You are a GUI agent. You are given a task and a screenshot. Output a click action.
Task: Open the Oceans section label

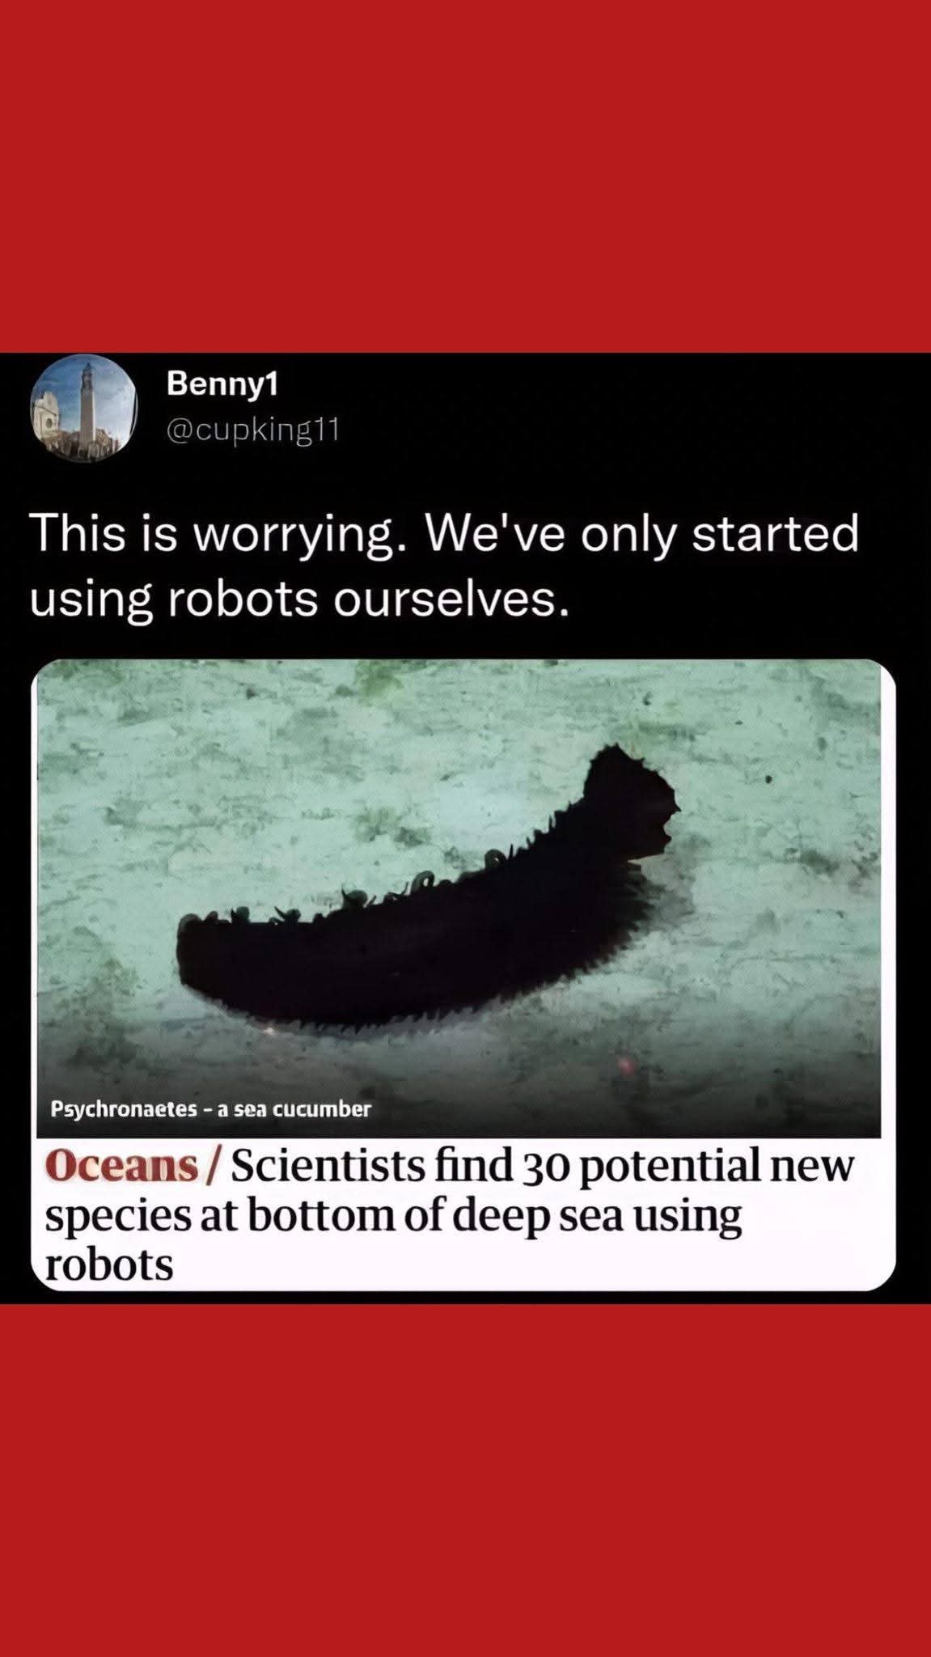click(x=121, y=1167)
